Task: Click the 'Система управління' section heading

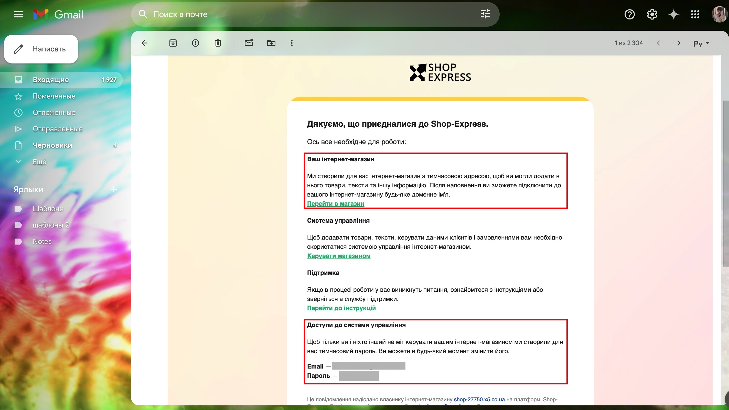Action: click(x=338, y=221)
